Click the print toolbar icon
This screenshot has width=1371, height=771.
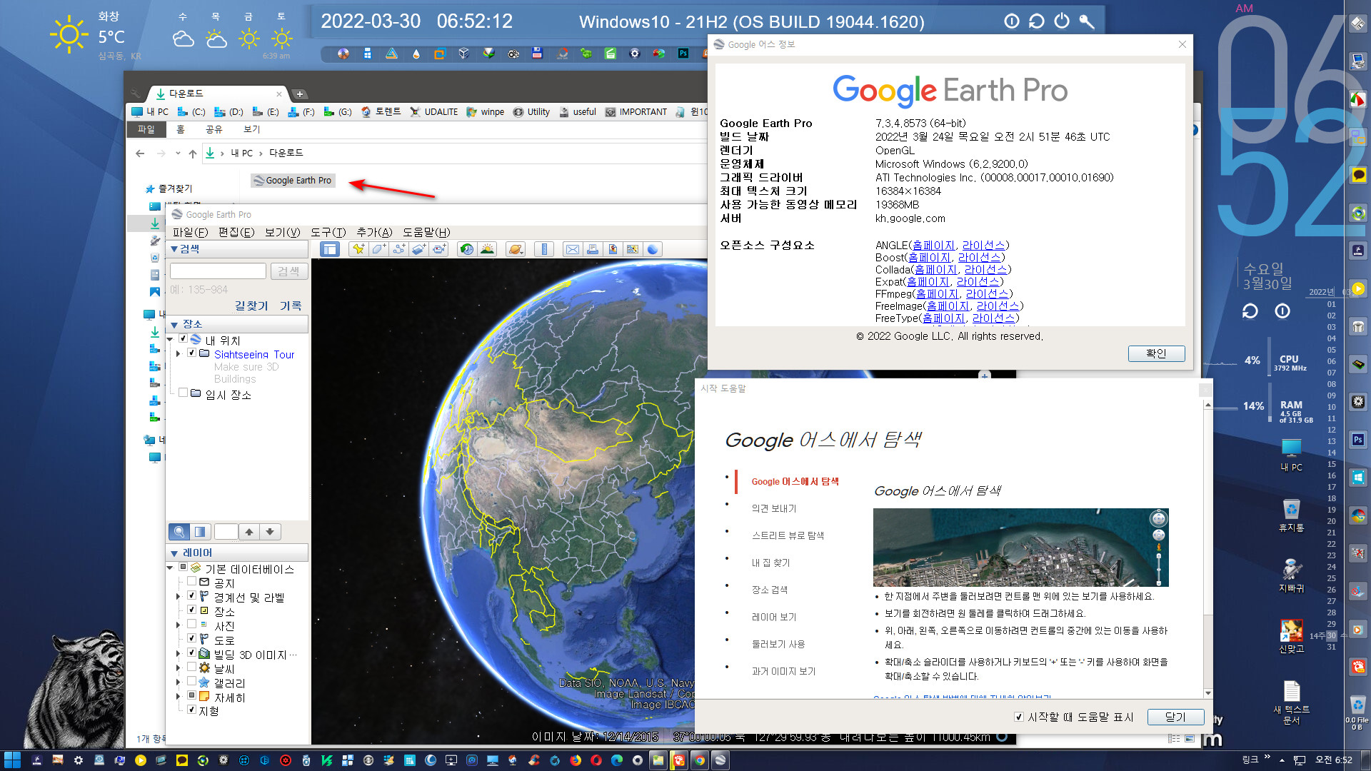click(x=593, y=249)
